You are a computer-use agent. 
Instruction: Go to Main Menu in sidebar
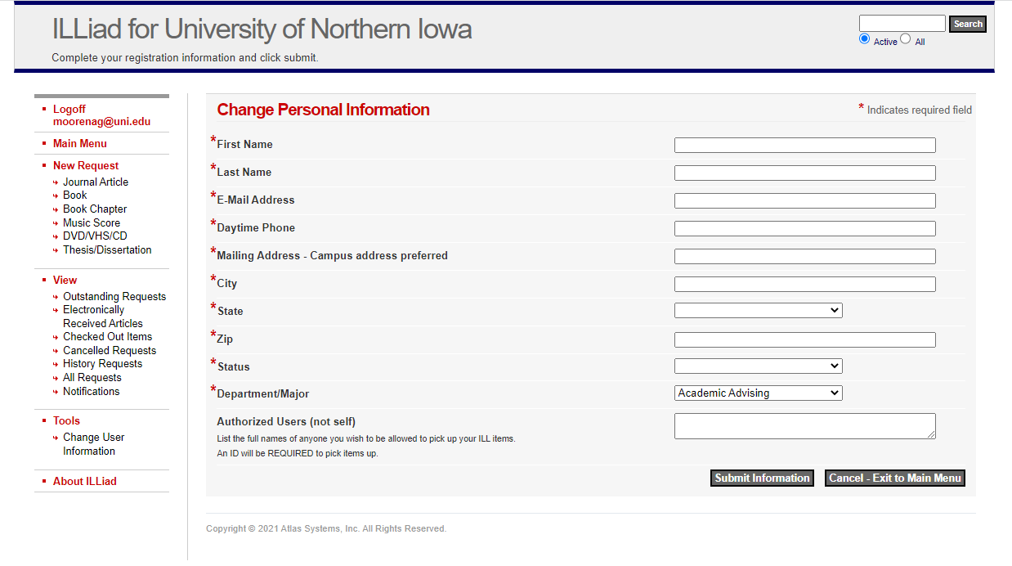click(80, 144)
